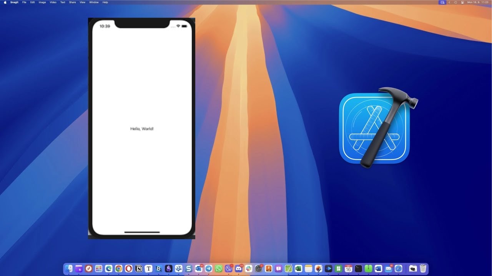Open the Edit menu
This screenshot has width=492, height=276.
point(33,2)
